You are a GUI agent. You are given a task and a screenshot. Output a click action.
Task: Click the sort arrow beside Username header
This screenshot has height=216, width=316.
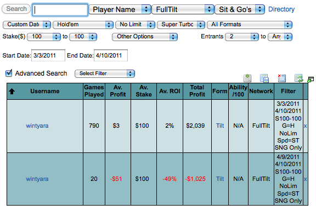[x=12, y=92]
